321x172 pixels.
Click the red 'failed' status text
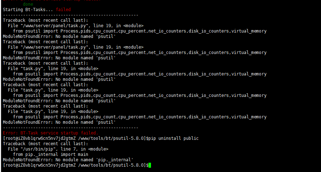point(63,10)
